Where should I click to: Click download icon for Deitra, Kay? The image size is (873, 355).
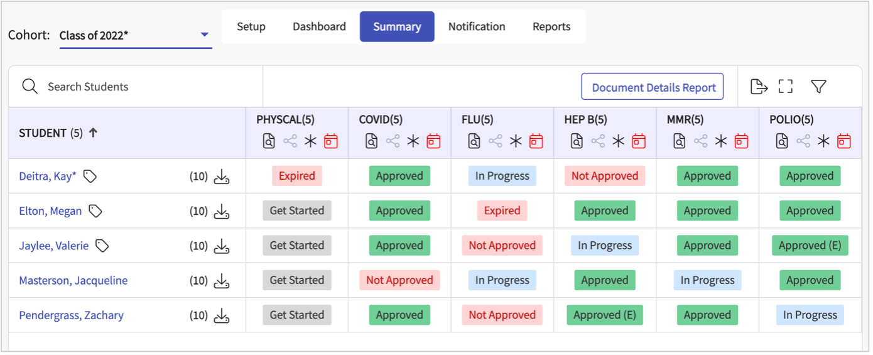click(221, 177)
